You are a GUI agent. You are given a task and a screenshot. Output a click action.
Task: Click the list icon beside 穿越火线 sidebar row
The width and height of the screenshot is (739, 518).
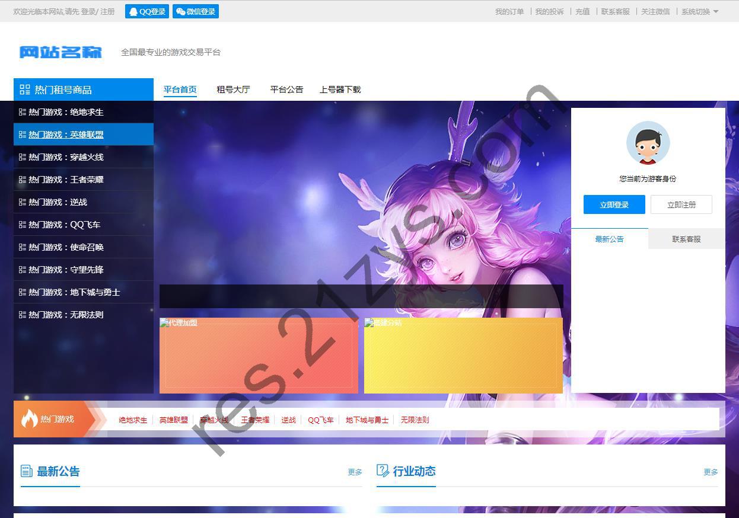[x=23, y=157]
